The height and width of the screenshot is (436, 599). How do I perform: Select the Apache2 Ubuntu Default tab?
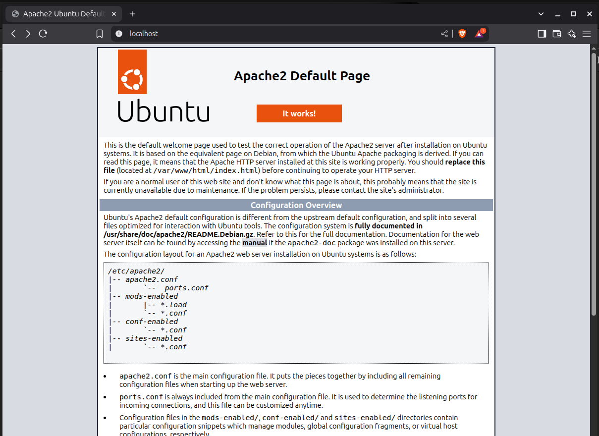tap(63, 14)
